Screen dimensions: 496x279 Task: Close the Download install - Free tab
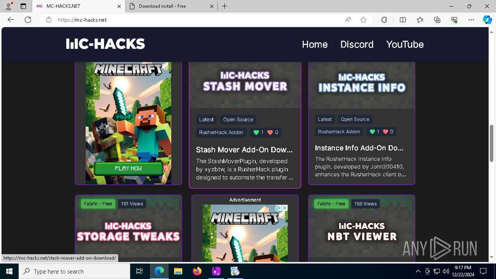[x=212, y=6]
